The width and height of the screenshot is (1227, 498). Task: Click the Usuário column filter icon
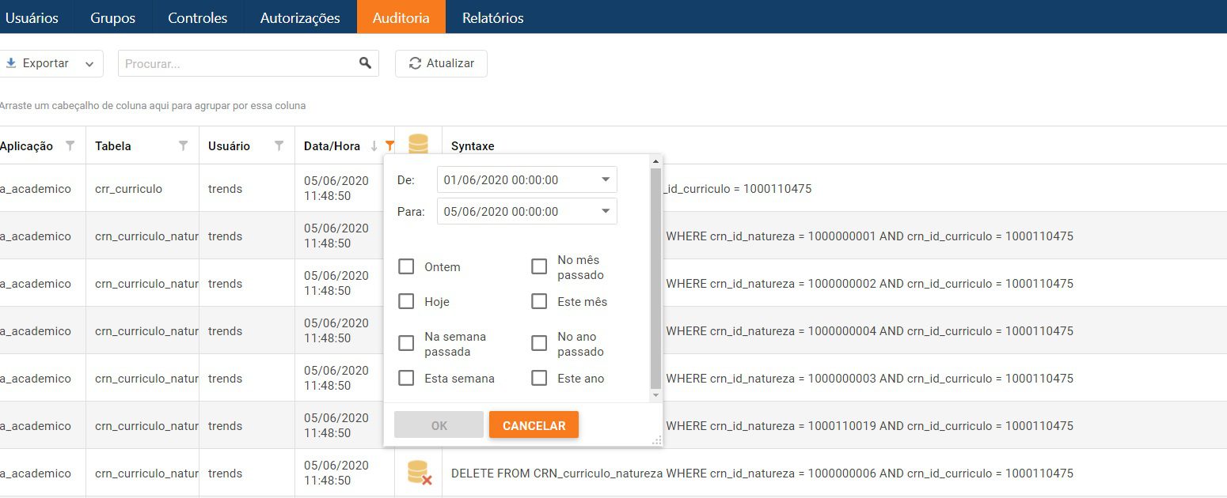point(279,146)
